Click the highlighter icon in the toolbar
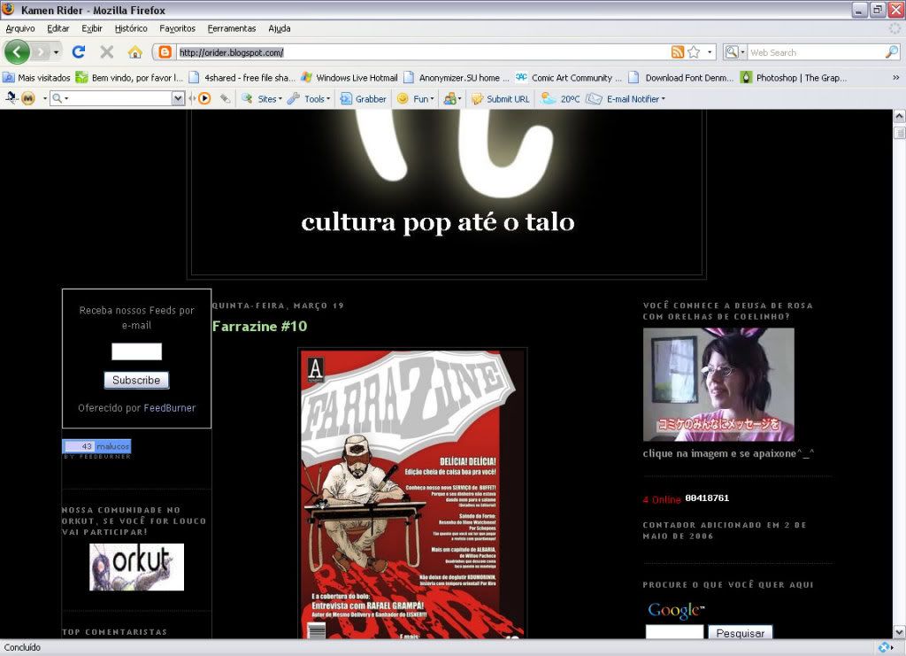Screen dimensions: 906x656 226,99
